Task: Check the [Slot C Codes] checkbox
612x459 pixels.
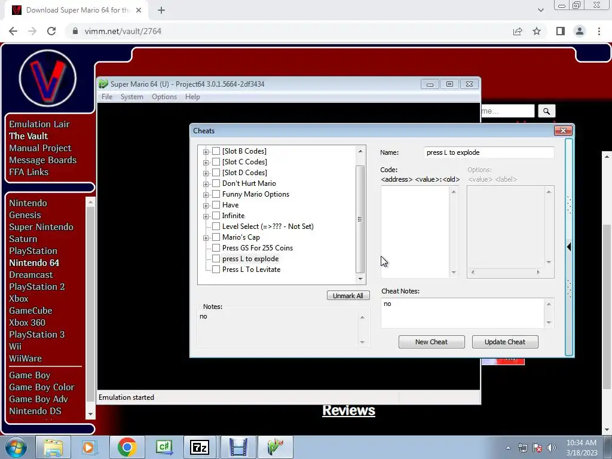Action: coord(216,161)
